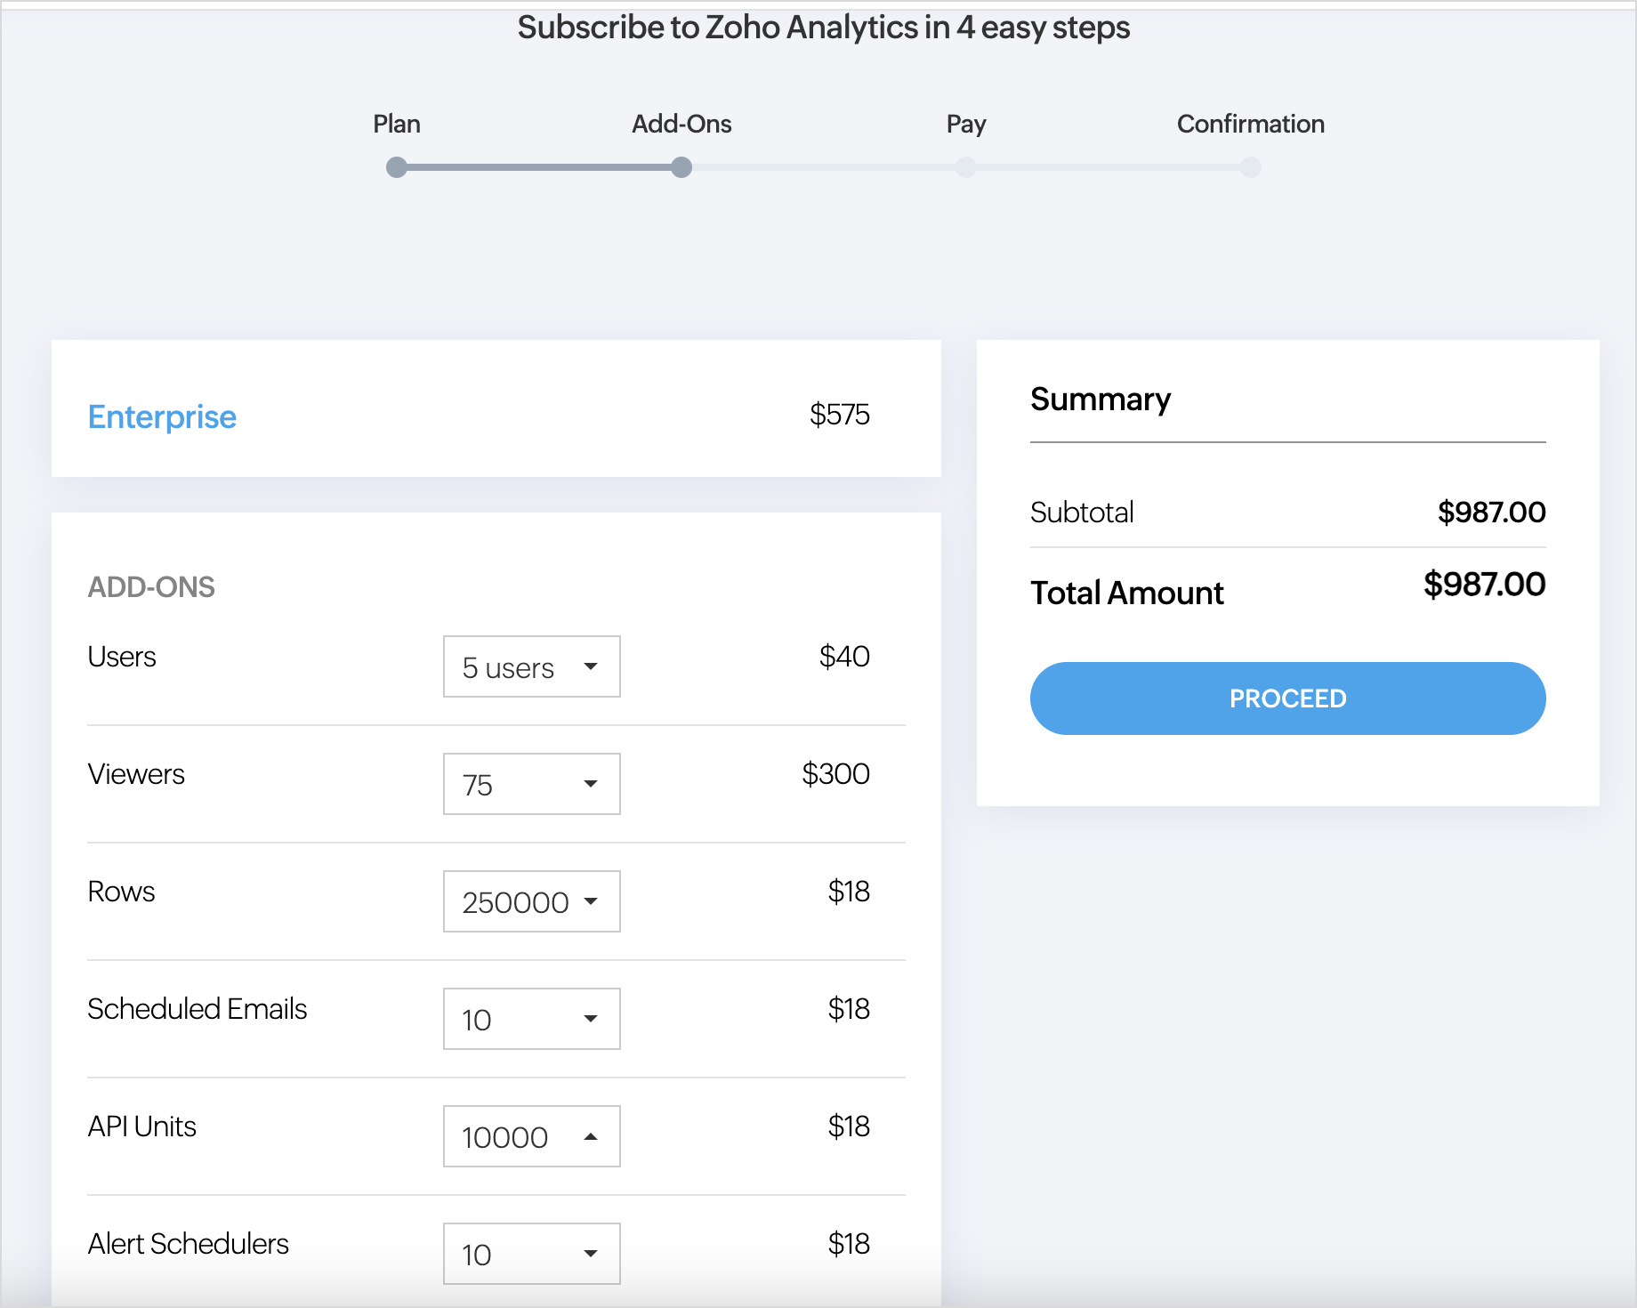This screenshot has width=1637, height=1308.
Task: Click the Total Amount $987.00 value
Action: tap(1484, 585)
